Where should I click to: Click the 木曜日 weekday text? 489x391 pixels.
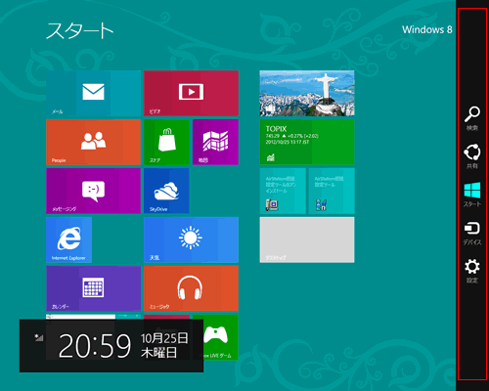[158, 353]
